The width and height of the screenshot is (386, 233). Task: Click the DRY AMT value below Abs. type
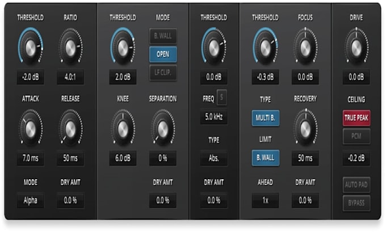coord(213,200)
